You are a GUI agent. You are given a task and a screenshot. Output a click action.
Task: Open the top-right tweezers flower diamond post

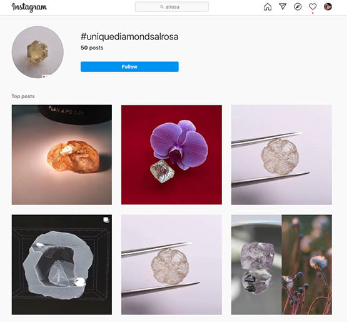(281, 154)
